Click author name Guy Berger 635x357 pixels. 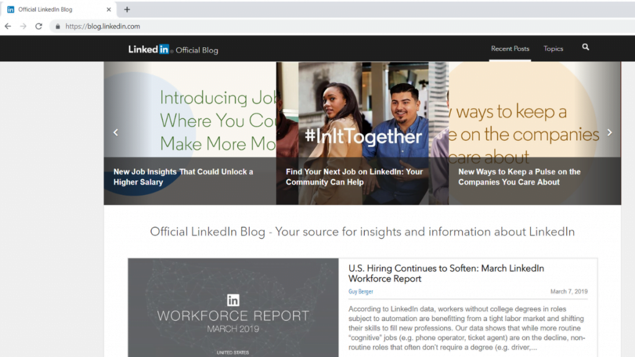360,292
